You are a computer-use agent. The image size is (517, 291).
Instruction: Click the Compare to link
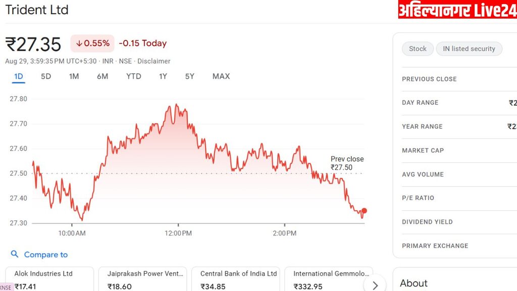[x=45, y=255]
